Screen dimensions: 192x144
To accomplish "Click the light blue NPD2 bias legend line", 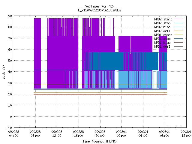I will [179, 27].
